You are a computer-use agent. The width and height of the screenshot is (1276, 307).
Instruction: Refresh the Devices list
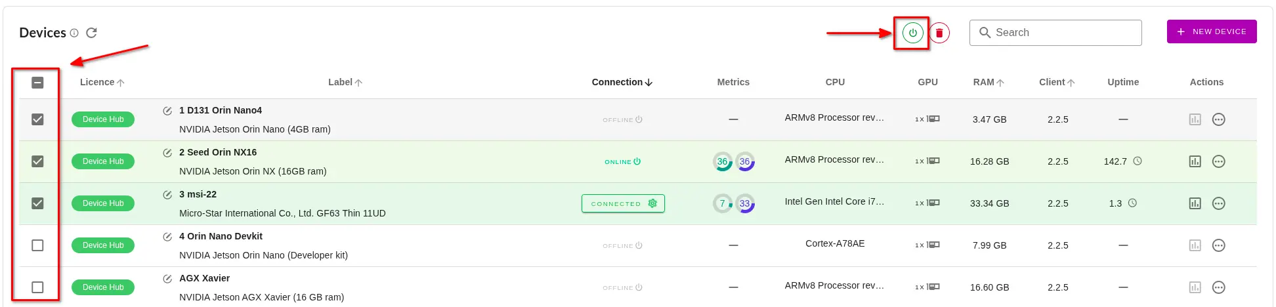pos(92,33)
